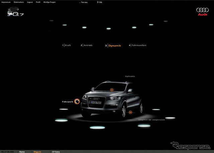Open chapter 1 Kraft
This screenshot has height=153, width=214.
67,45
